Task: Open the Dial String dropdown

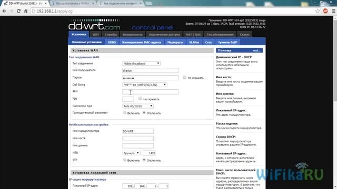Action: point(145,85)
